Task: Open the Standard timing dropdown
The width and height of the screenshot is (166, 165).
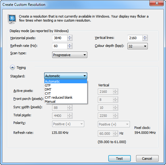Action: (x=66, y=76)
